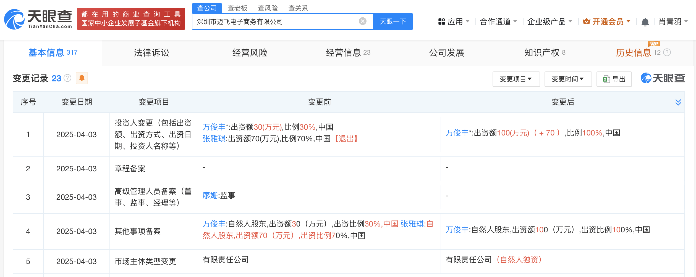Click the 序号 column header
Image resolution: width=696 pixels, height=277 pixels.
pos(28,102)
